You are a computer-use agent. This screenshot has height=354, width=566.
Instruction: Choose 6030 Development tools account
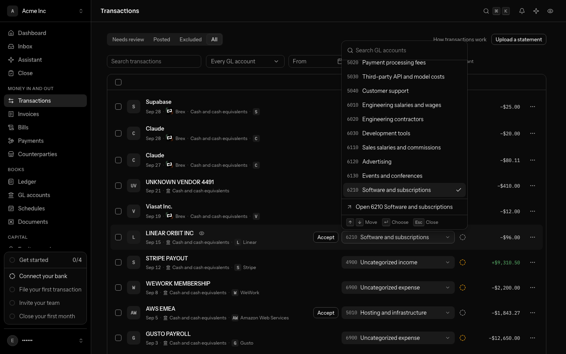coord(404,133)
